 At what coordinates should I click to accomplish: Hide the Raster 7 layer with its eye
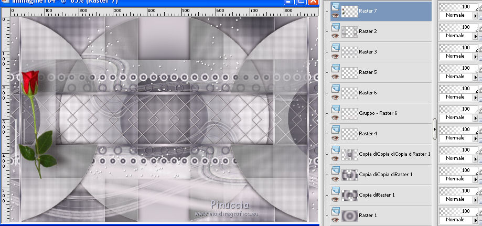click(335, 15)
